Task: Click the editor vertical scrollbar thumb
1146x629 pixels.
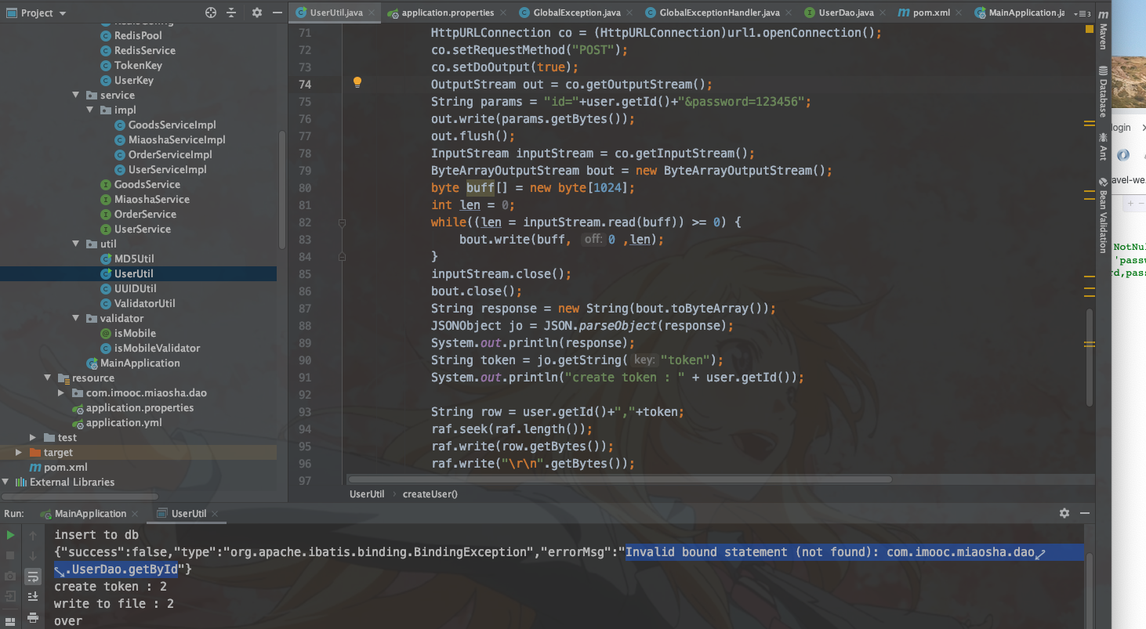Action: tap(1089, 357)
